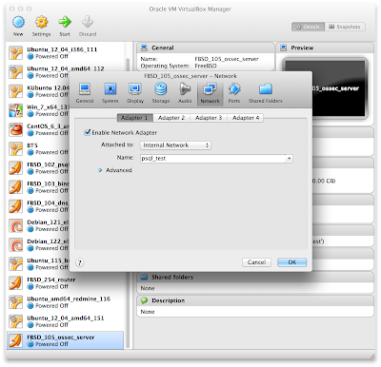The width and height of the screenshot is (381, 367).
Task: Start the VM with green arrow
Action: click(65, 22)
